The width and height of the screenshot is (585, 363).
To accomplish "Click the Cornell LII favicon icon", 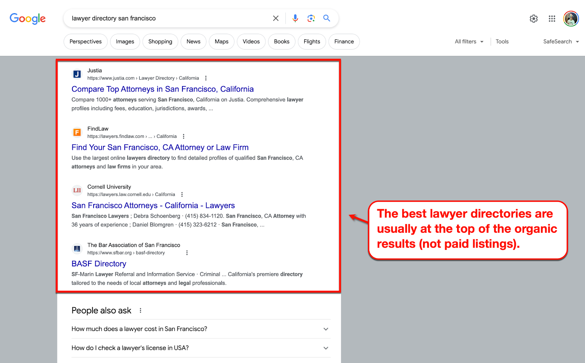I will pyautogui.click(x=77, y=190).
